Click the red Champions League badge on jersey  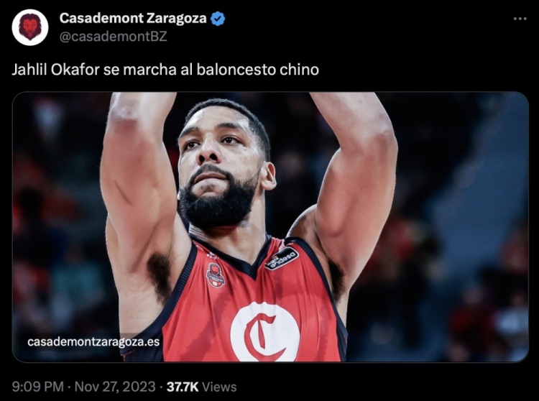215,275
